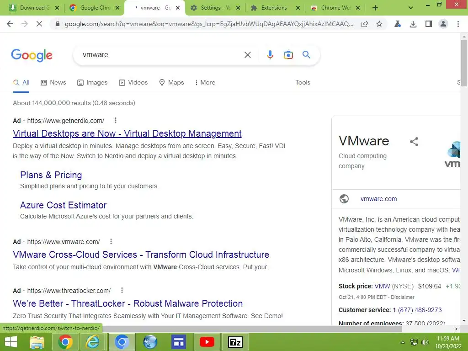Close the Settings tab
The width and height of the screenshot is (468, 351).
pyautogui.click(x=238, y=8)
